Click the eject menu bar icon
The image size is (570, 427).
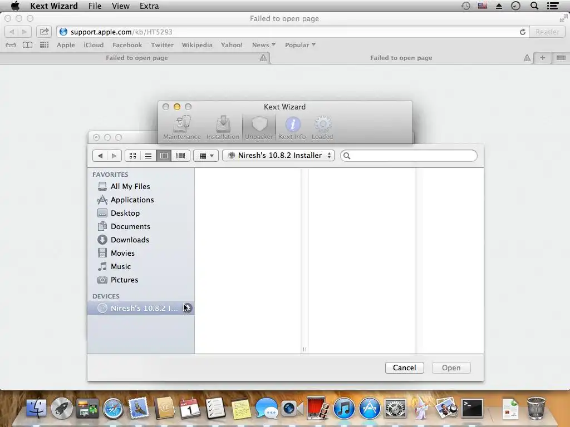click(499, 6)
